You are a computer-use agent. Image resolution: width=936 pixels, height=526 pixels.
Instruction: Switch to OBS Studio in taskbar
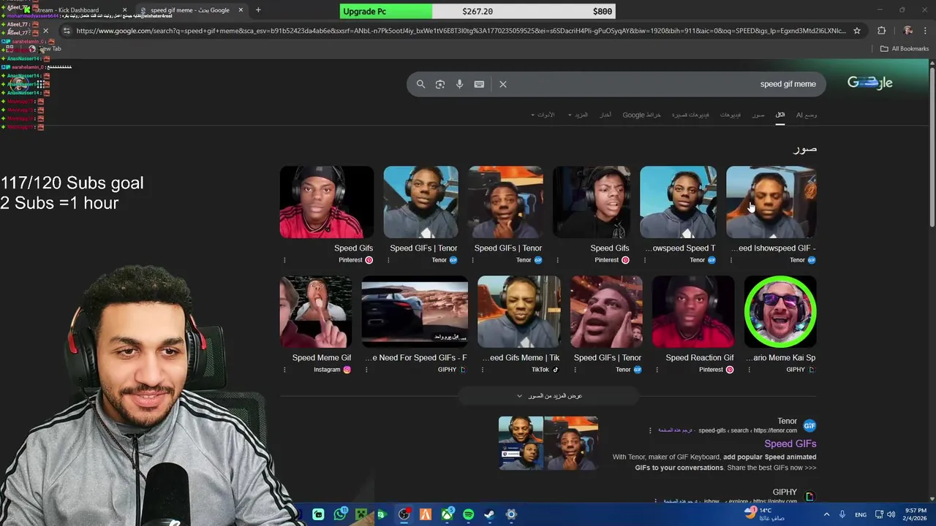click(404, 514)
